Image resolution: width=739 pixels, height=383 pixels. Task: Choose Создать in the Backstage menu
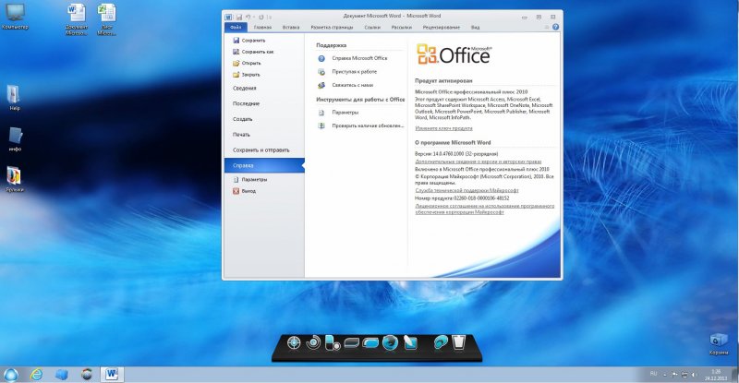click(242, 119)
